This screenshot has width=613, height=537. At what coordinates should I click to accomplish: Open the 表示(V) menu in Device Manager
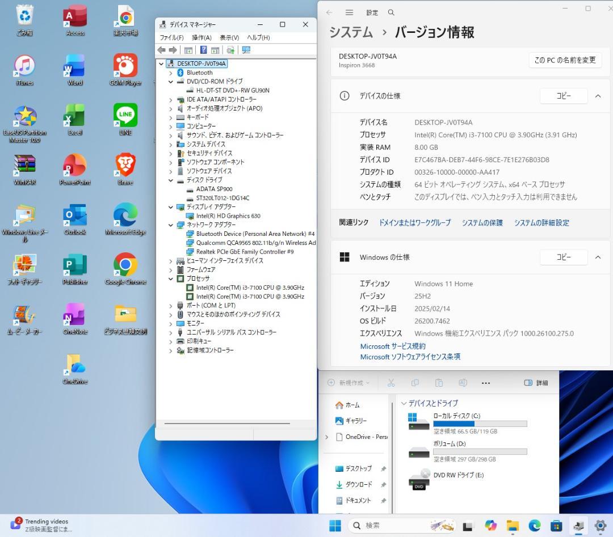228,37
